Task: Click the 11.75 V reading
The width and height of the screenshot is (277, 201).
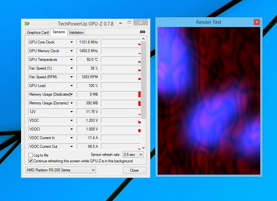Action: pyautogui.click(x=88, y=112)
